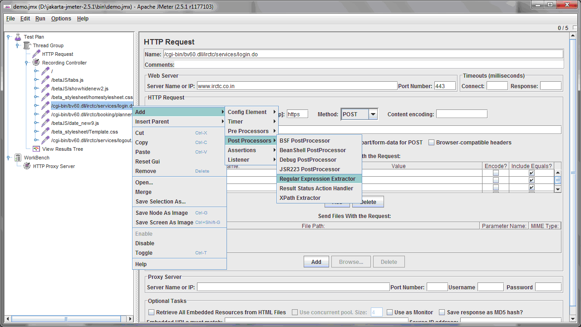Enable Browser-compatible headers checkbox
This screenshot has height=327, width=581.
[431, 142]
